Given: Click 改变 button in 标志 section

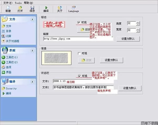Looking at the screenshot, I should coord(84,30).
